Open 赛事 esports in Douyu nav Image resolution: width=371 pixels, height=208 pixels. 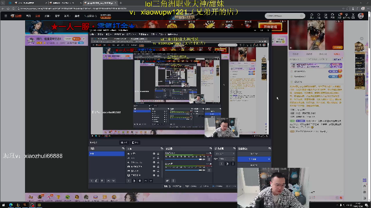coord(57,16)
